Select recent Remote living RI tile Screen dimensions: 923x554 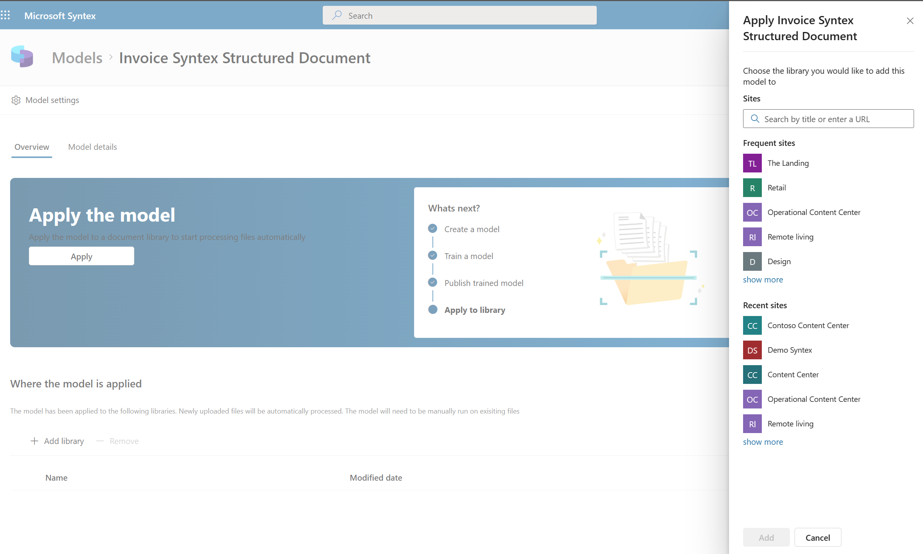(x=752, y=424)
